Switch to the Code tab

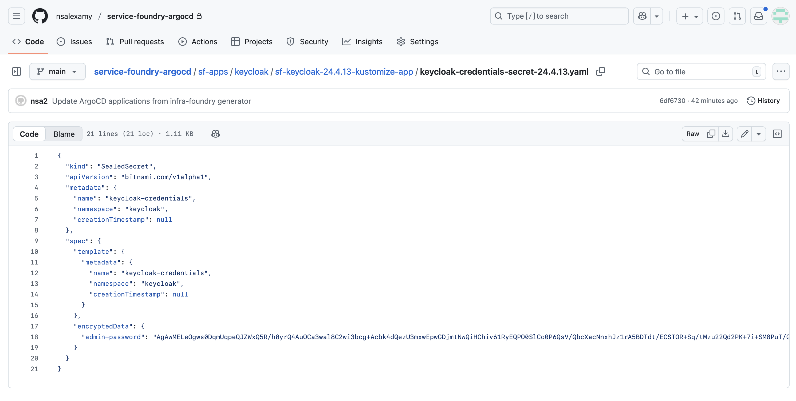pos(28,42)
